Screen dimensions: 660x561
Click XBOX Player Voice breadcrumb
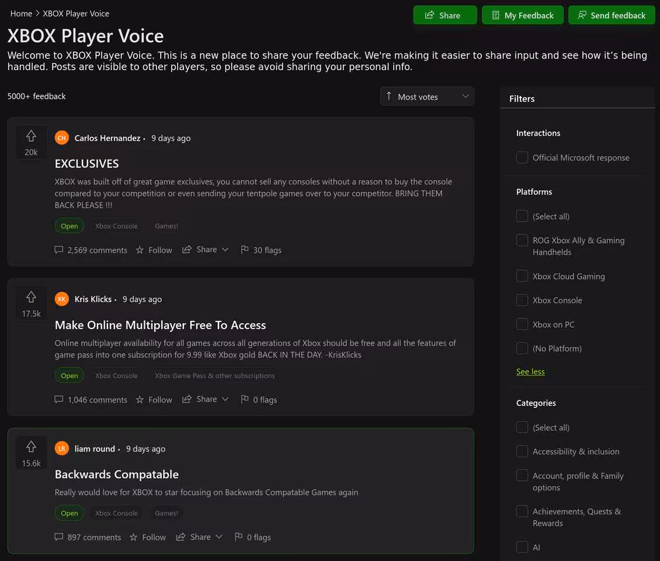point(76,13)
